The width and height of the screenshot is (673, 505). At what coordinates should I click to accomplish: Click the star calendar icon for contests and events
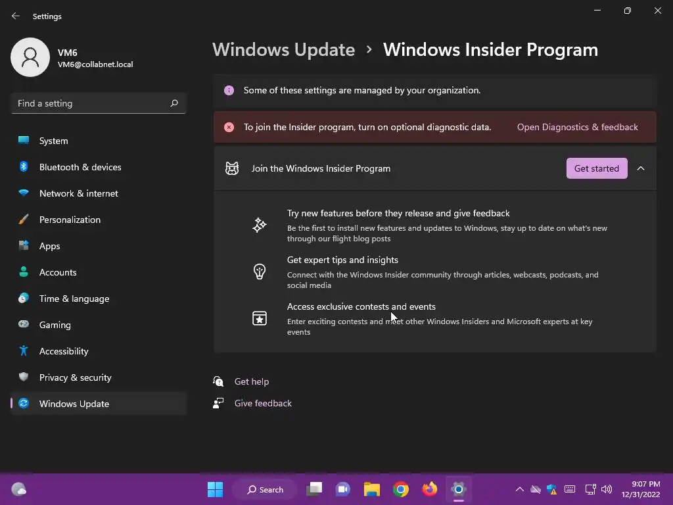coord(259,318)
